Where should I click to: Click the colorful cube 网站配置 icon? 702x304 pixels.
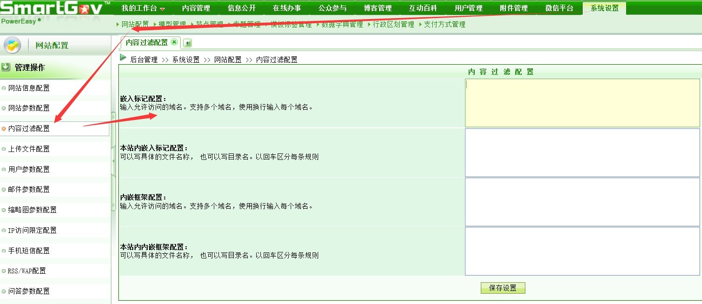(x=13, y=46)
